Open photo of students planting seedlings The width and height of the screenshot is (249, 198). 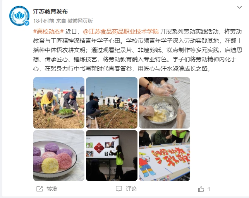coord(59,103)
